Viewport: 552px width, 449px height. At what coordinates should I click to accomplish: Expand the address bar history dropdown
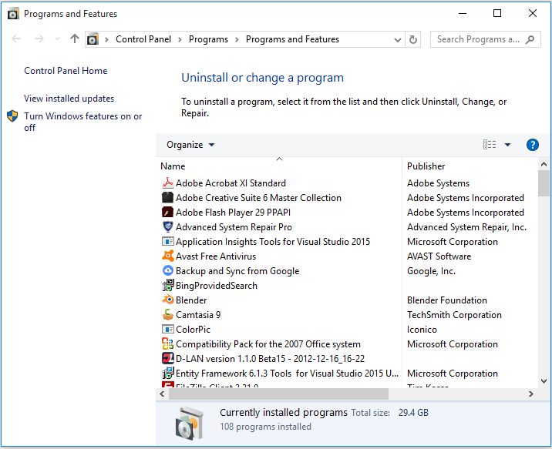click(398, 40)
